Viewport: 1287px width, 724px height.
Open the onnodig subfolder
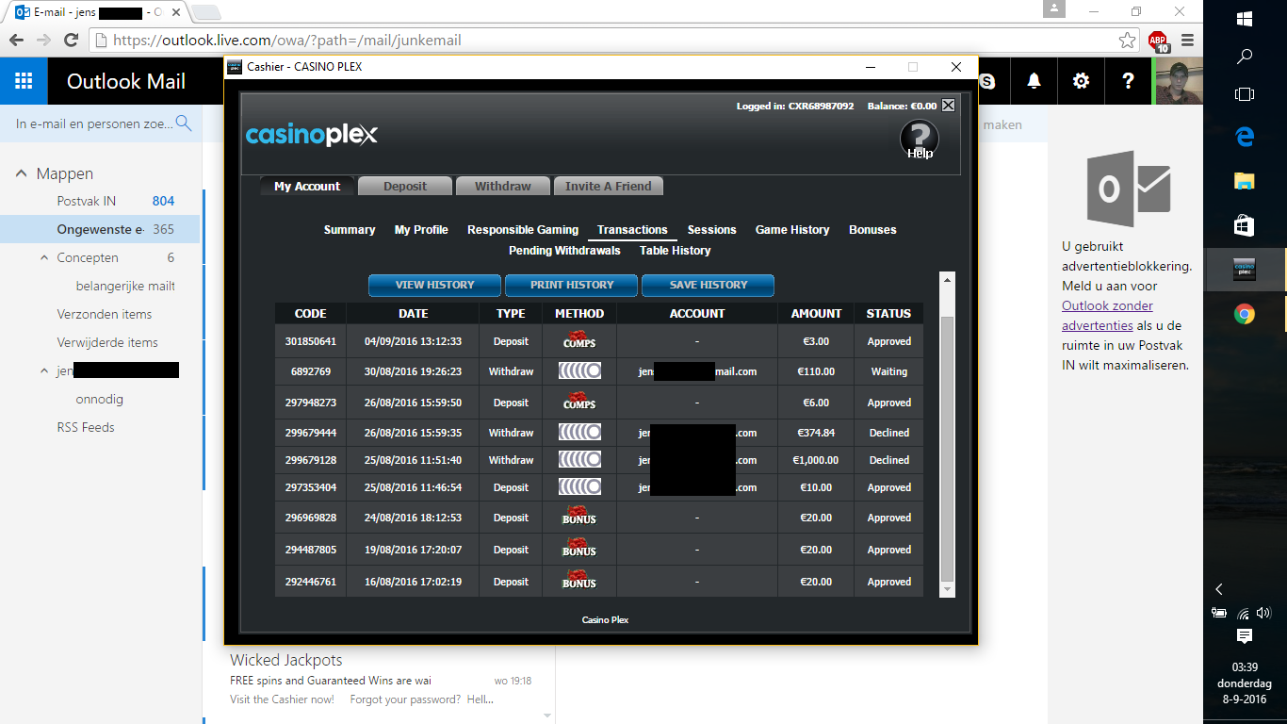pos(100,399)
